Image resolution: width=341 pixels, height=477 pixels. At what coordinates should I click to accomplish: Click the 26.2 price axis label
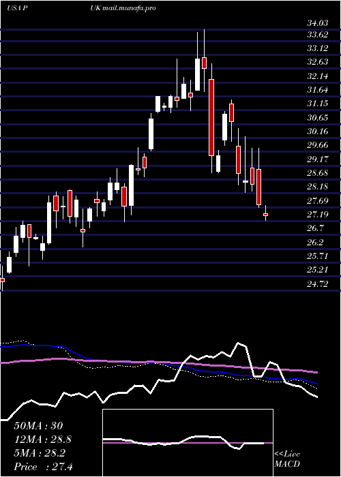315,242
